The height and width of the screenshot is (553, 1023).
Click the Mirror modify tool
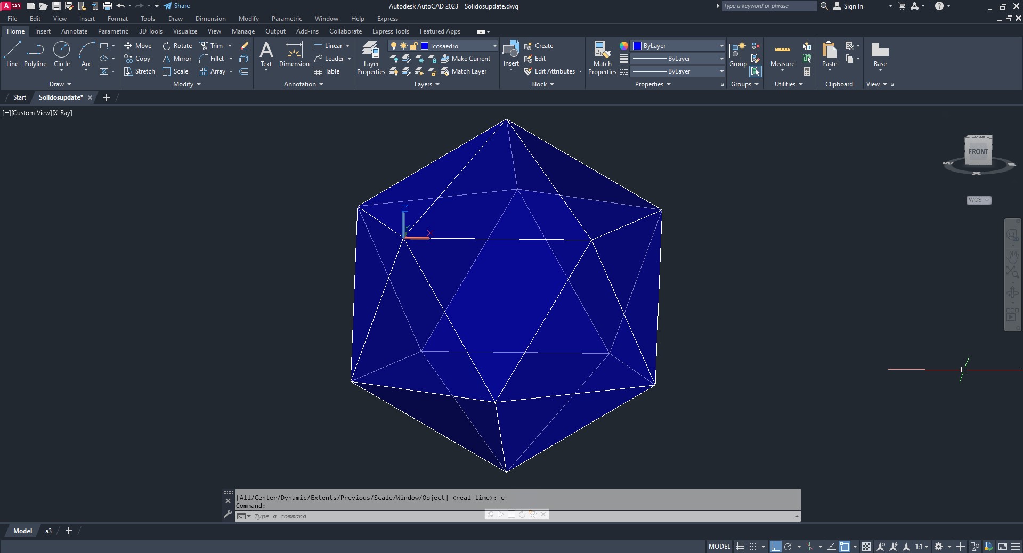coord(177,59)
